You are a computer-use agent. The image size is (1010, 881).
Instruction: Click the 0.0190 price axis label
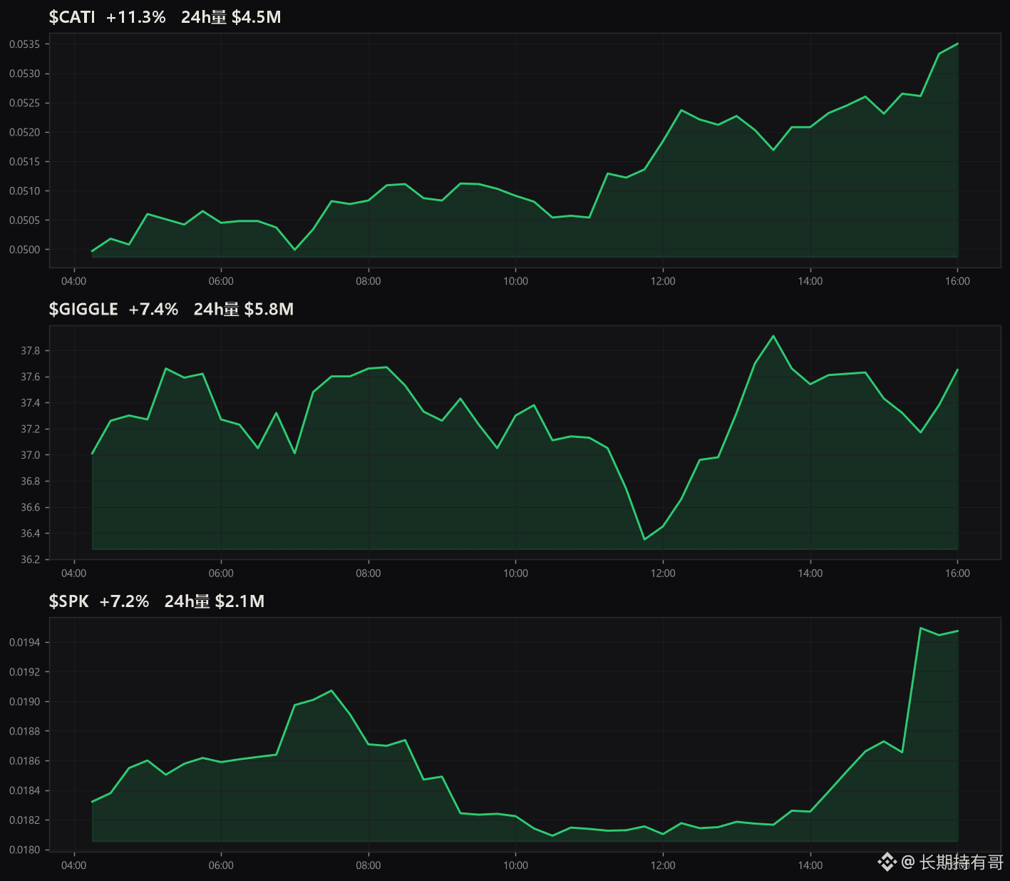click(x=24, y=702)
